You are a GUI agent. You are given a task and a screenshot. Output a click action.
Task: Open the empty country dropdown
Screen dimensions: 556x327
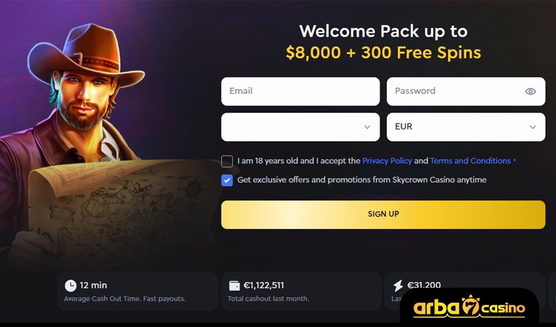coord(300,127)
